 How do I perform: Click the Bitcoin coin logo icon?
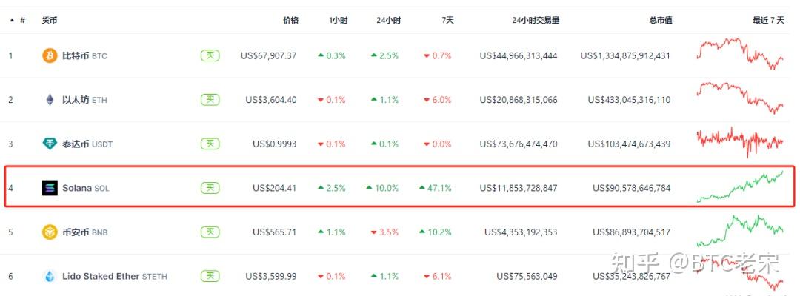[50, 55]
